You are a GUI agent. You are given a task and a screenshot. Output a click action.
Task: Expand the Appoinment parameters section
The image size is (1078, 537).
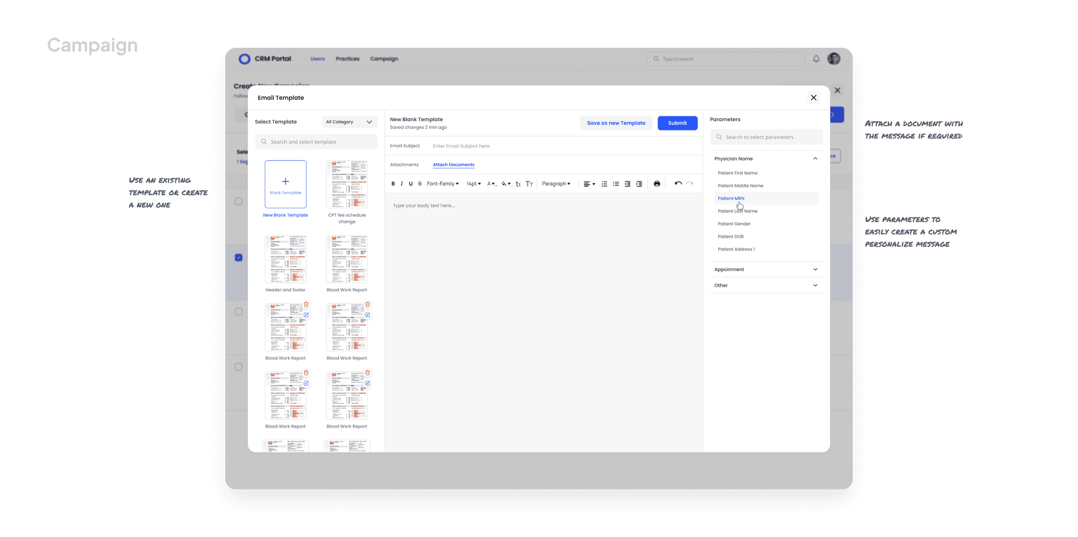coord(766,269)
